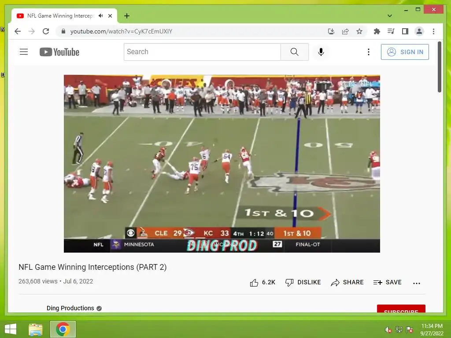Click SHARE under the video
This screenshot has width=451, height=338.
pyautogui.click(x=347, y=283)
